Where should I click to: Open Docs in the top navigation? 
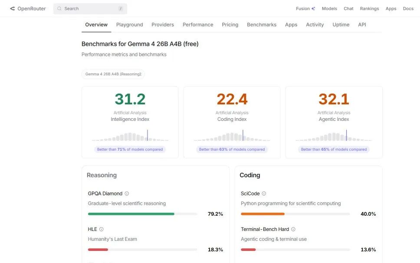pos(408,9)
